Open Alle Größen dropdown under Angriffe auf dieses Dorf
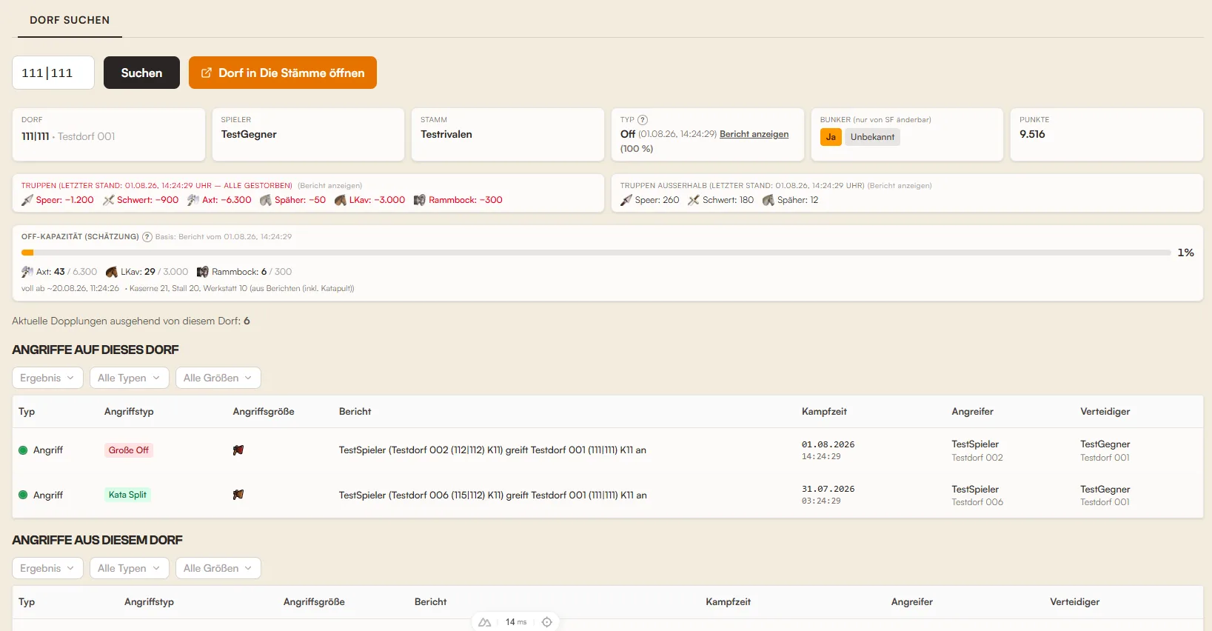 click(218, 378)
